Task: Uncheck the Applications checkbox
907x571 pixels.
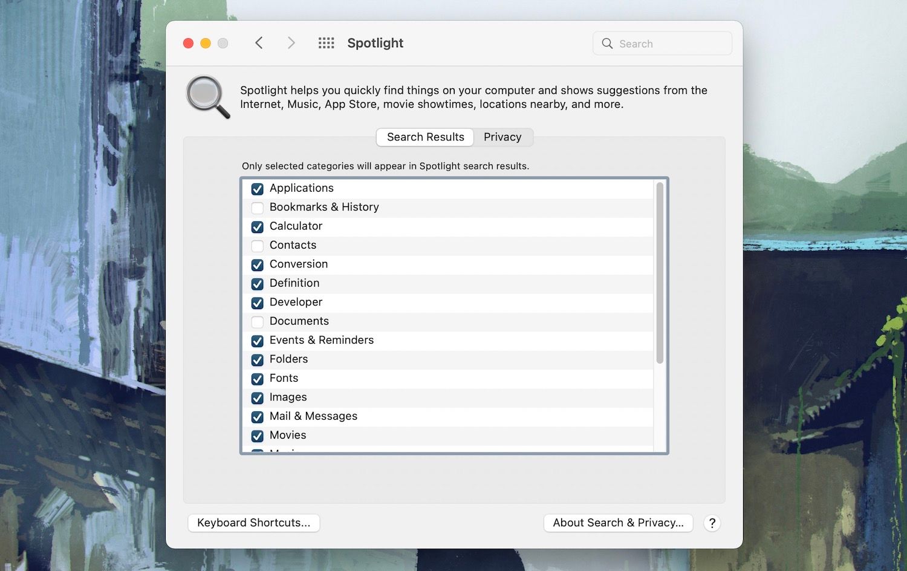Action: coord(258,189)
